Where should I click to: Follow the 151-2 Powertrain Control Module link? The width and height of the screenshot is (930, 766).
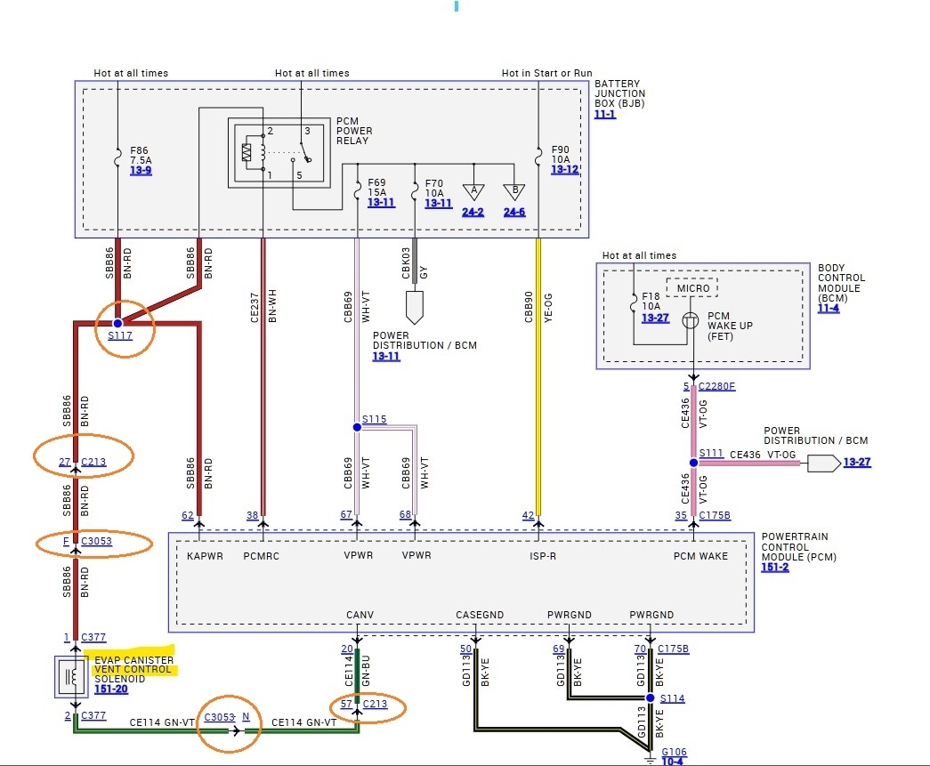coord(773,568)
